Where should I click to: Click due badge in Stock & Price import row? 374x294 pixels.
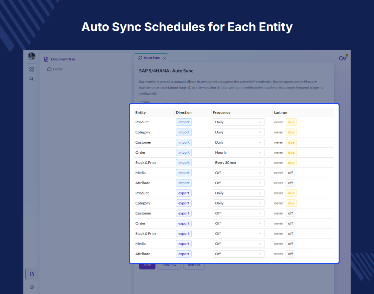click(x=291, y=162)
